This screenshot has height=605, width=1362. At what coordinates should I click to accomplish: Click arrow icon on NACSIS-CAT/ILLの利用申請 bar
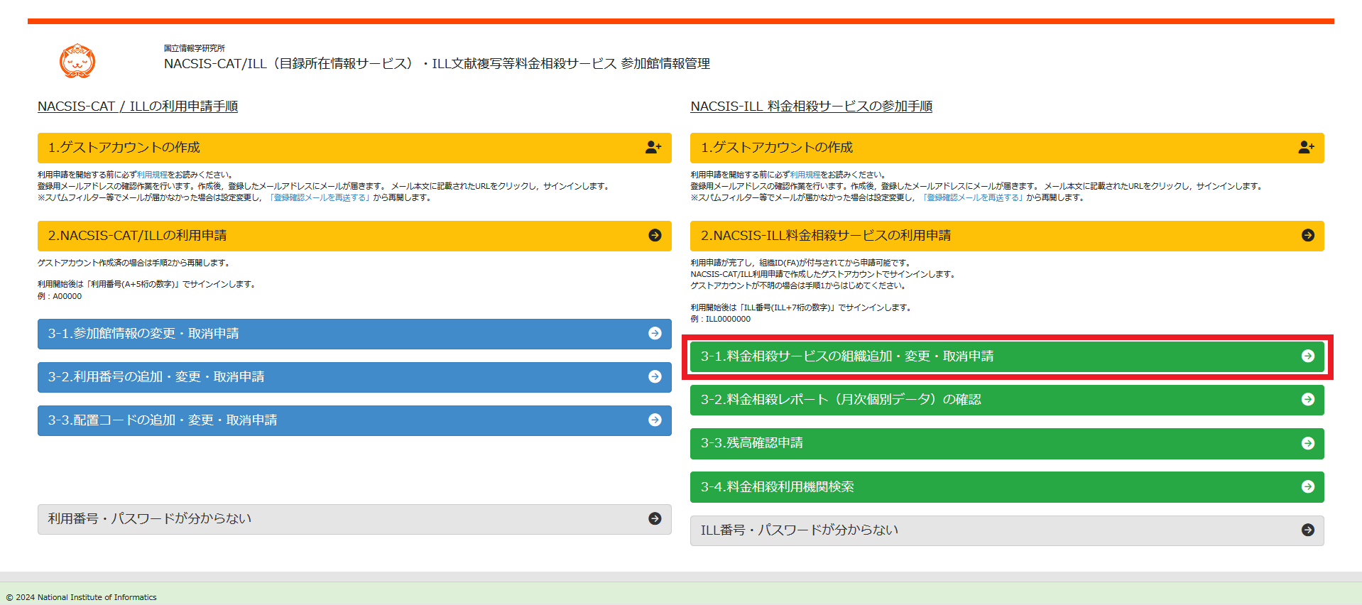(x=655, y=235)
